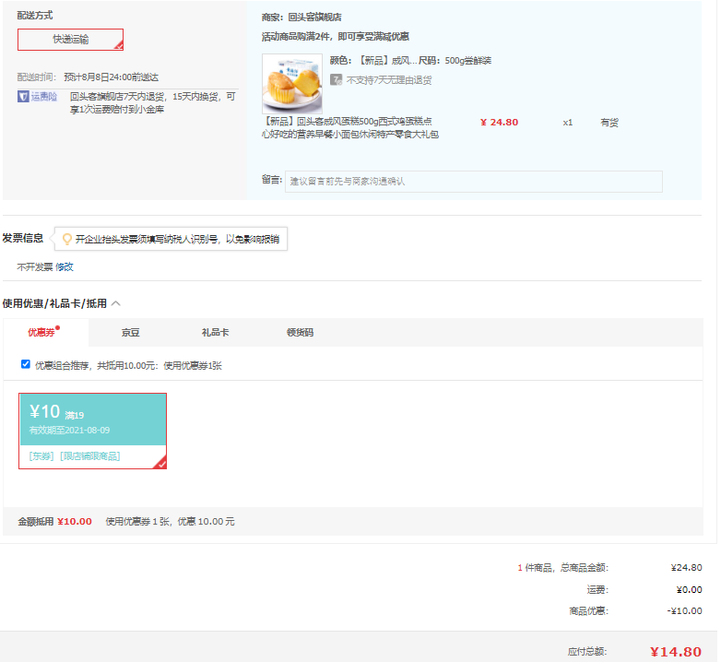Select the 快递运输 delivery option

coord(70,40)
